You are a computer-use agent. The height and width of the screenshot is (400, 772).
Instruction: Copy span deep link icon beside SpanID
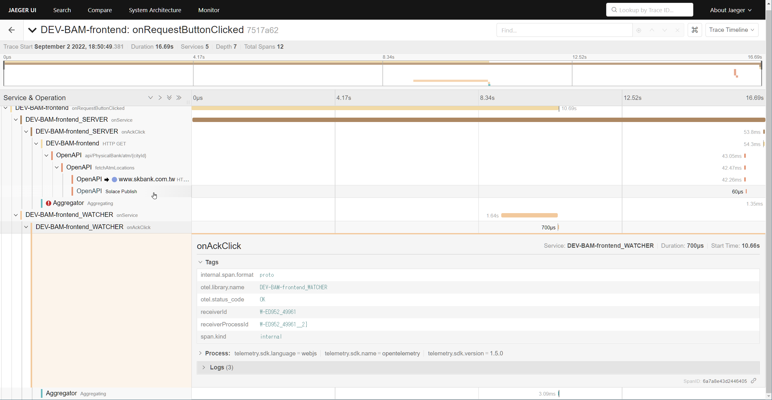click(754, 381)
